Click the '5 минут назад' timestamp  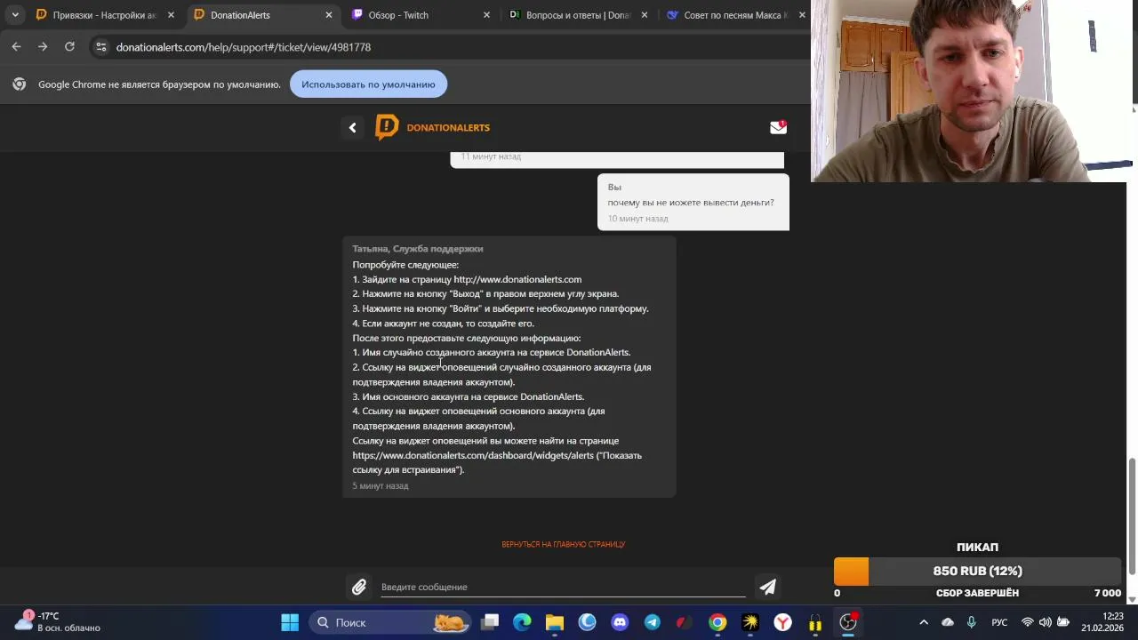[381, 486]
